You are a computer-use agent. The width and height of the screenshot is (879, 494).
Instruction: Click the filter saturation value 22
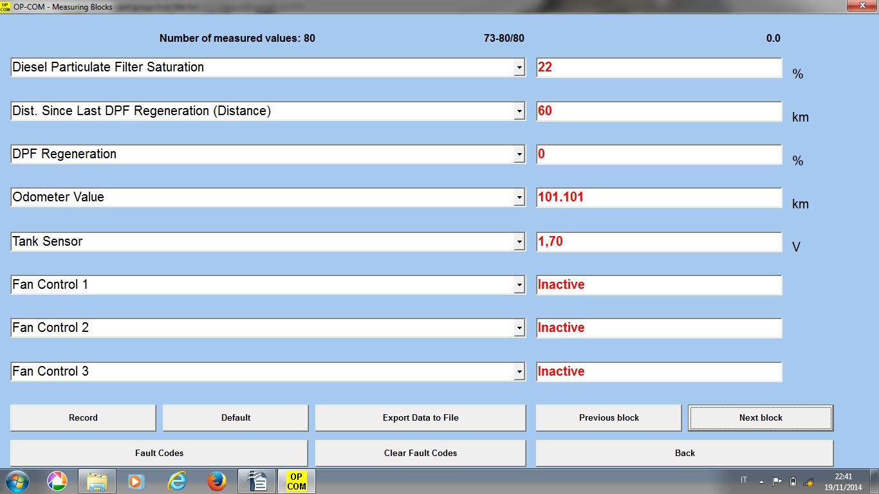(659, 68)
